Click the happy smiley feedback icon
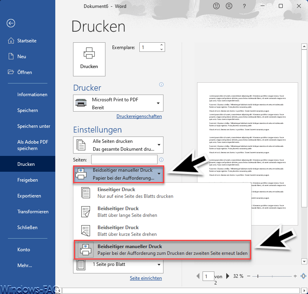The height and width of the screenshot is (294, 308). (216, 6)
